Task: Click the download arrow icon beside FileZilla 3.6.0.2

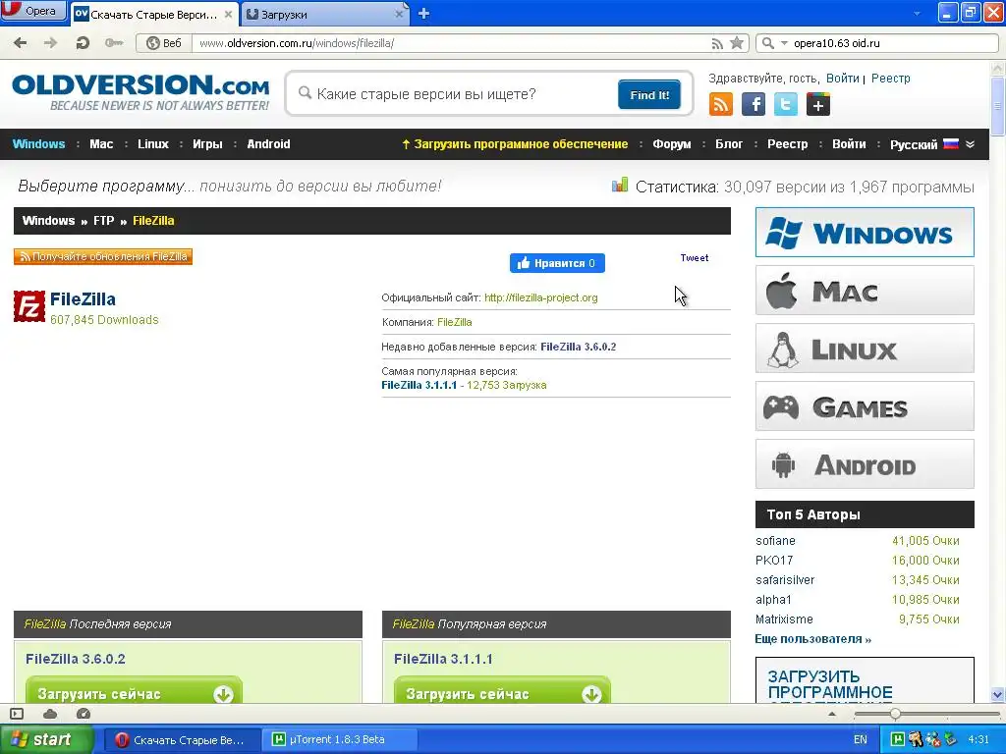Action: tap(223, 694)
